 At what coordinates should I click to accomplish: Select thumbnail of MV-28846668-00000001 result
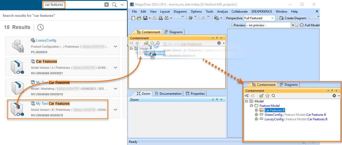click(18, 67)
